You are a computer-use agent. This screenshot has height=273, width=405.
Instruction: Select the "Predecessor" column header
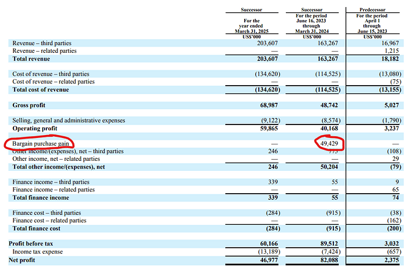373,11
